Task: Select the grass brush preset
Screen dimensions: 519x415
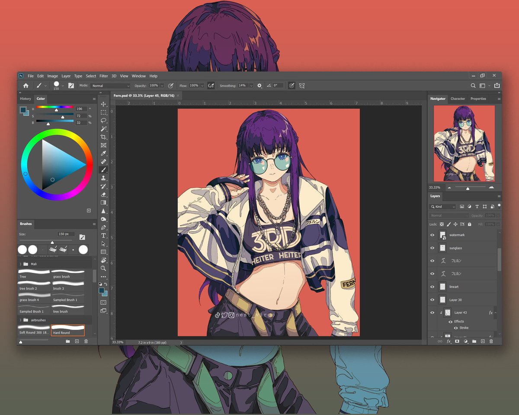Action: (x=68, y=274)
